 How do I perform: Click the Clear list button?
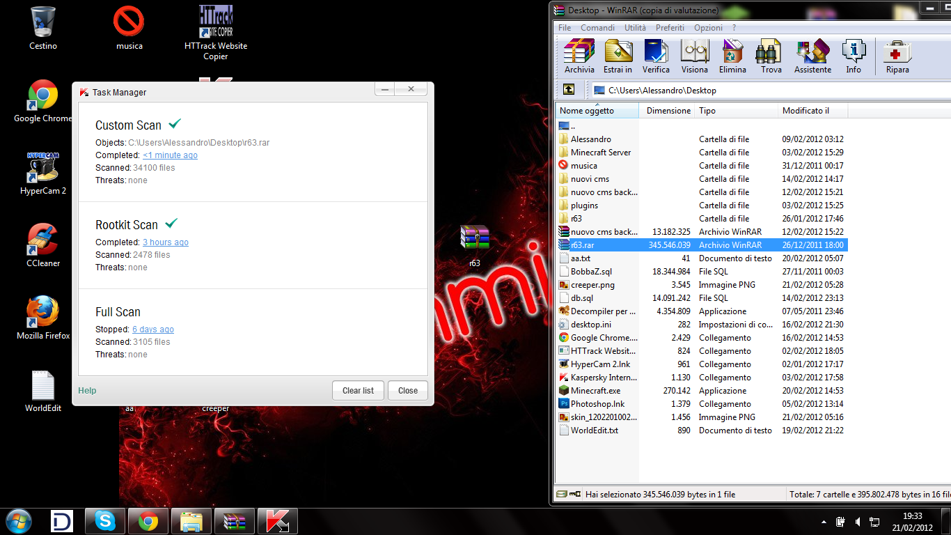coord(358,391)
